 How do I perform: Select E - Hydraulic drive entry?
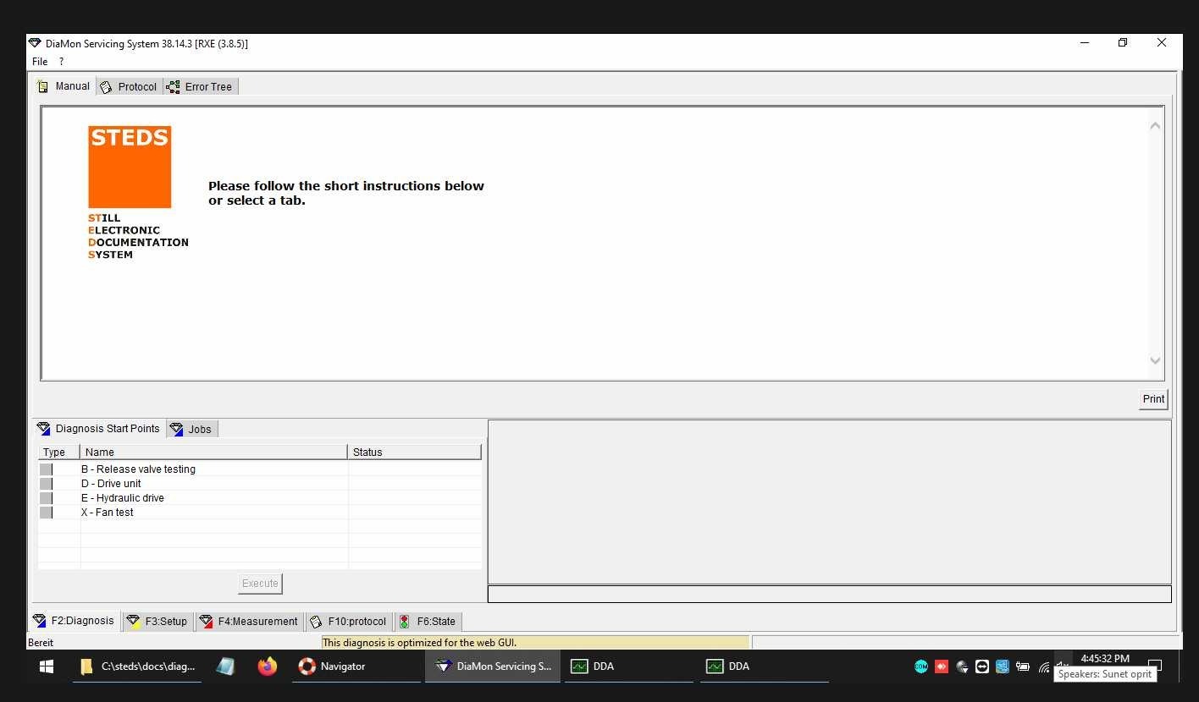[123, 498]
